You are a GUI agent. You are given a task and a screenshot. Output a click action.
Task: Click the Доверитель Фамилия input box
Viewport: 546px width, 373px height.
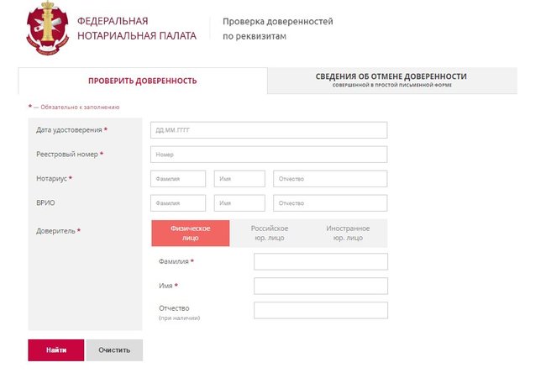coord(320,262)
